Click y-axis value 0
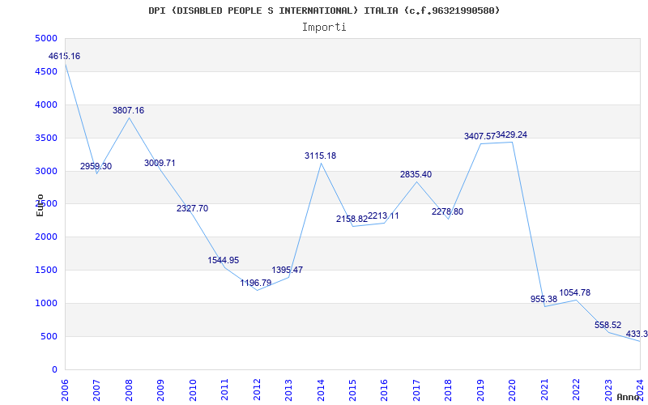 pos(54,369)
